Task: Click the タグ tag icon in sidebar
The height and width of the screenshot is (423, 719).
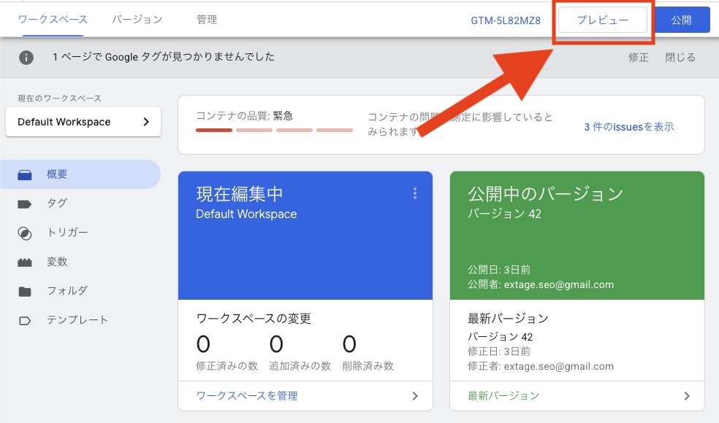Action: pos(25,204)
